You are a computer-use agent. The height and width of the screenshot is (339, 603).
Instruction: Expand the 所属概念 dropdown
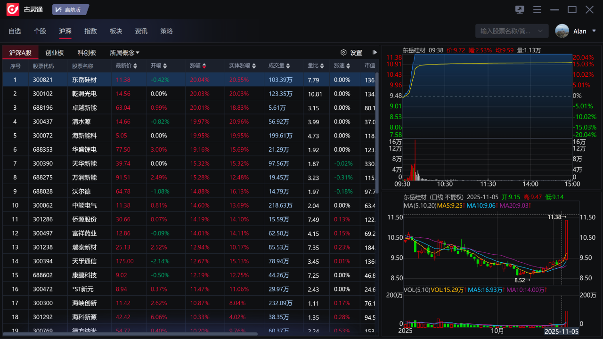(124, 52)
